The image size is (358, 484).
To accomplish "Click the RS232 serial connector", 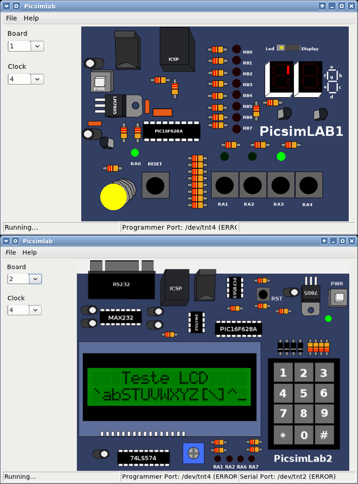I will tap(122, 279).
